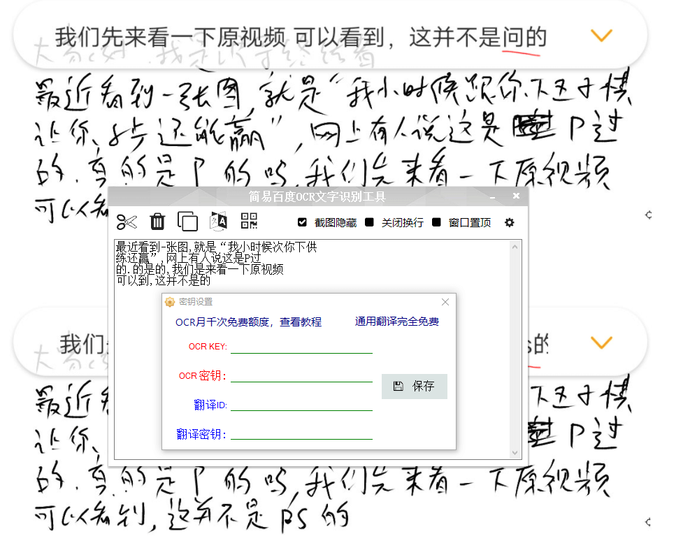
Task: Click the text area scrollbar down arrow
Action: pos(515,453)
